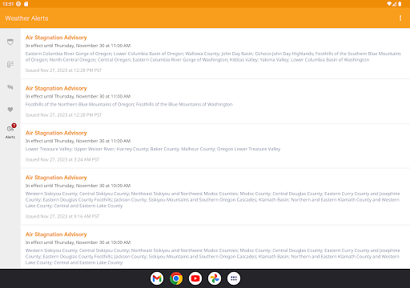Select the 'Issued Nov 27, 2023 at 9:16 AM PST' line
410x288 pixels.
(62, 216)
